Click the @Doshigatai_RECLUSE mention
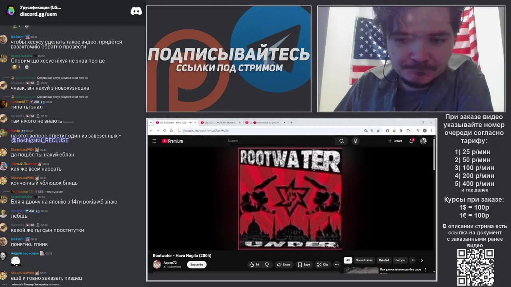 pos(40,140)
